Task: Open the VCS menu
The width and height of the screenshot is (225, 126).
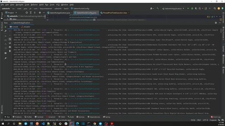Action: pos(58,5)
